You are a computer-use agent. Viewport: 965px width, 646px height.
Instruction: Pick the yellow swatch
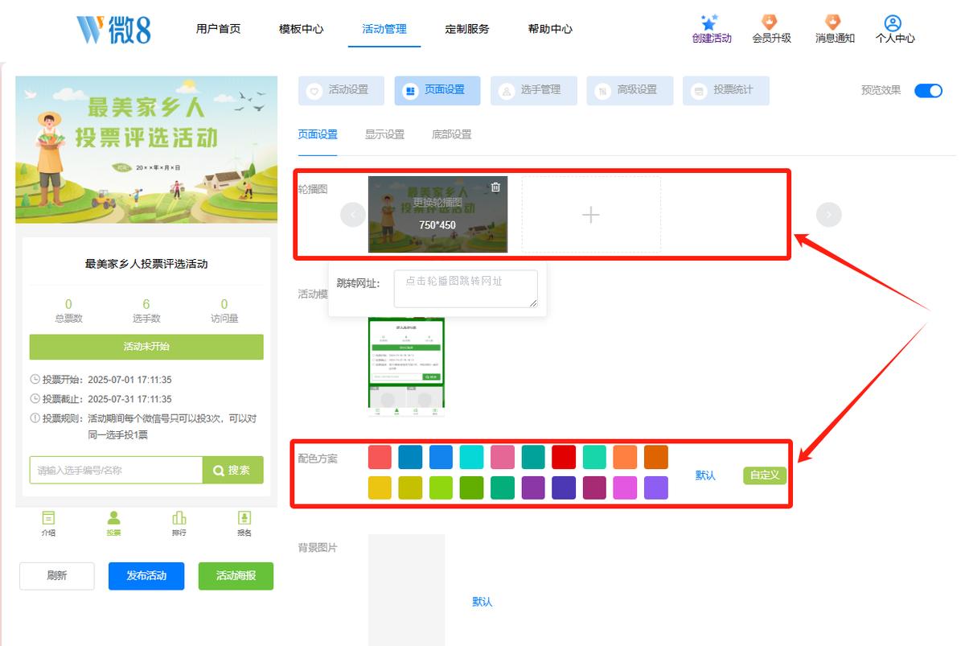tap(380, 488)
